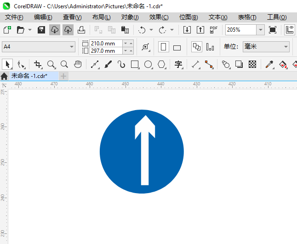Select the Ellipse tool
Viewport: 297px width, 244px height.
tap(148, 65)
